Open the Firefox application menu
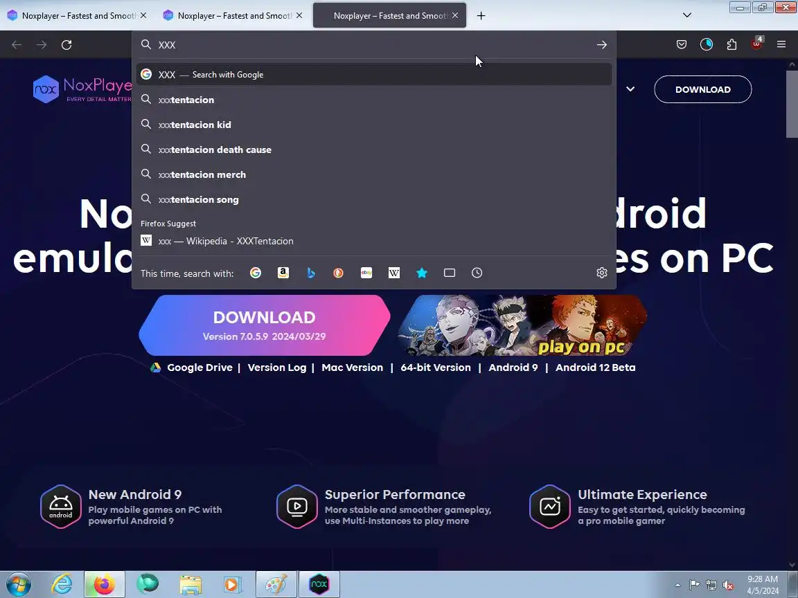This screenshot has height=598, width=798. coord(781,45)
